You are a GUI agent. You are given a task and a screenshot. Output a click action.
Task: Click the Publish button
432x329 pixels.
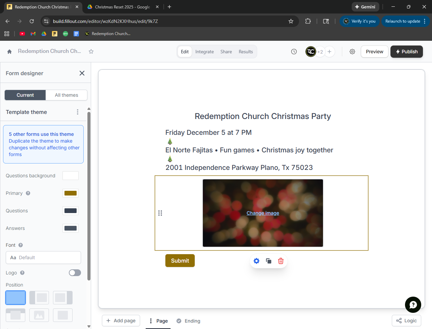coord(406,52)
